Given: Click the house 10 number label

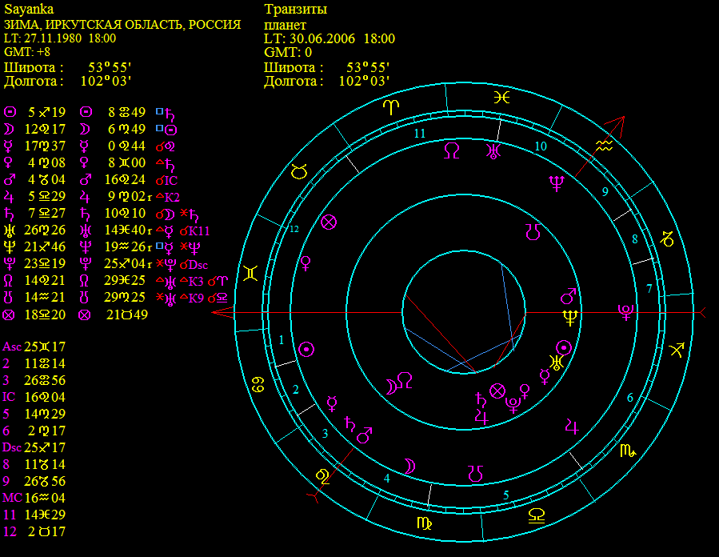Looking at the screenshot, I should pyautogui.click(x=541, y=146).
